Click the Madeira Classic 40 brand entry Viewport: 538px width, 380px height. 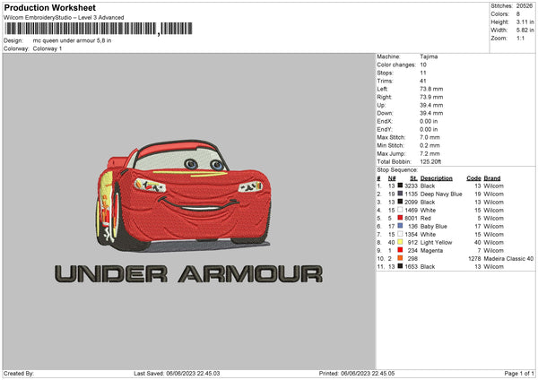coord(508,258)
